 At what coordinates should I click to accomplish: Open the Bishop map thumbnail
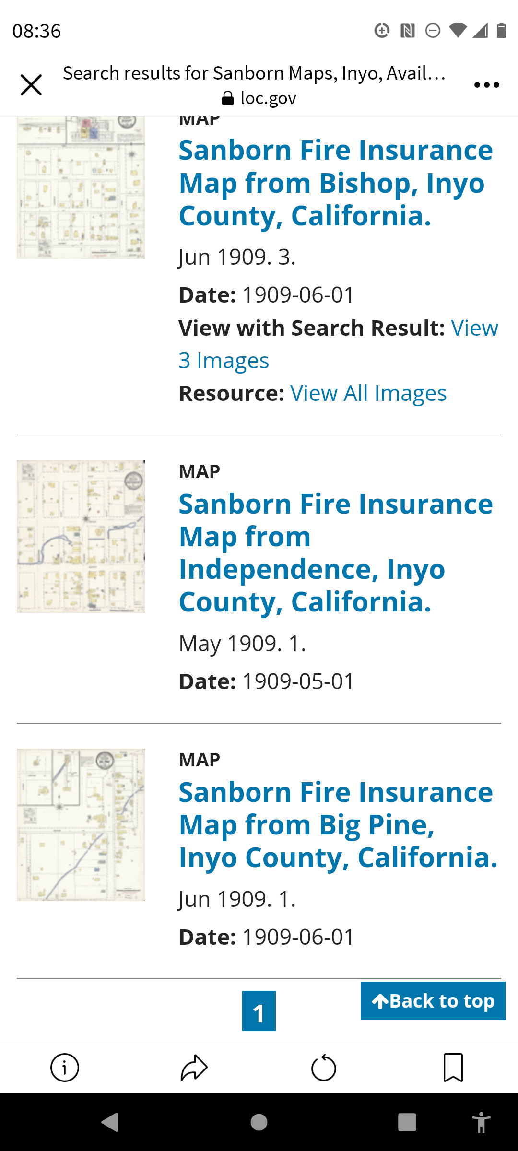pyautogui.click(x=81, y=188)
